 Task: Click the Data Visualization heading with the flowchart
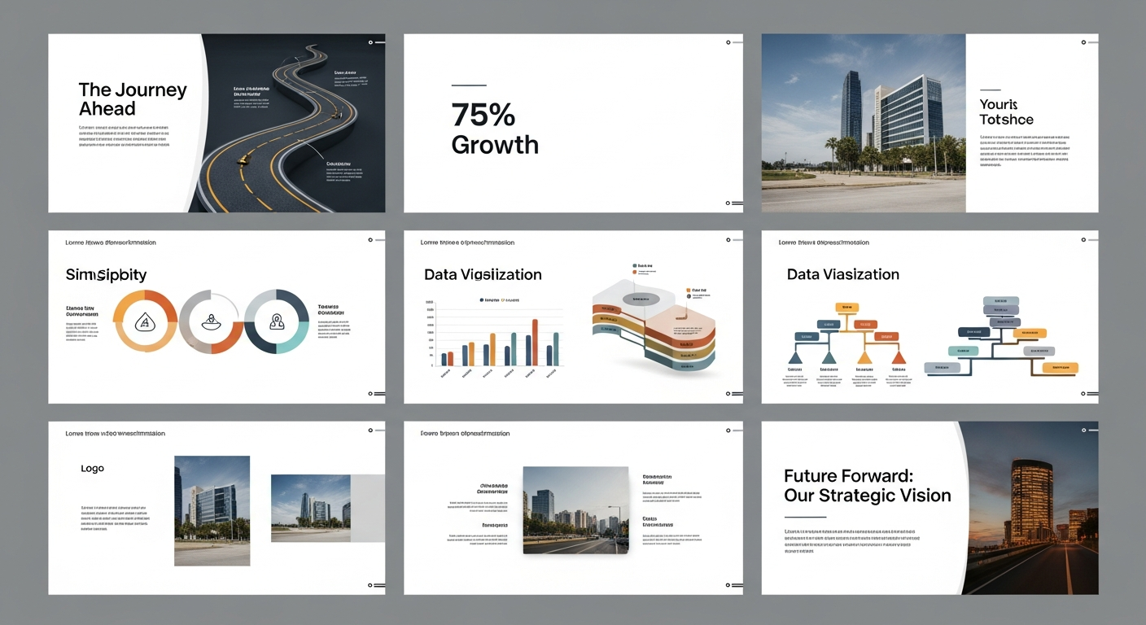(x=842, y=274)
